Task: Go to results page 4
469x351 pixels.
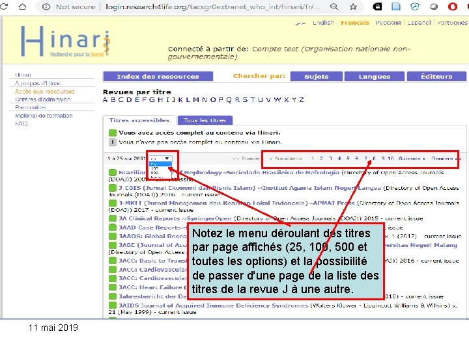Action: coord(339,159)
